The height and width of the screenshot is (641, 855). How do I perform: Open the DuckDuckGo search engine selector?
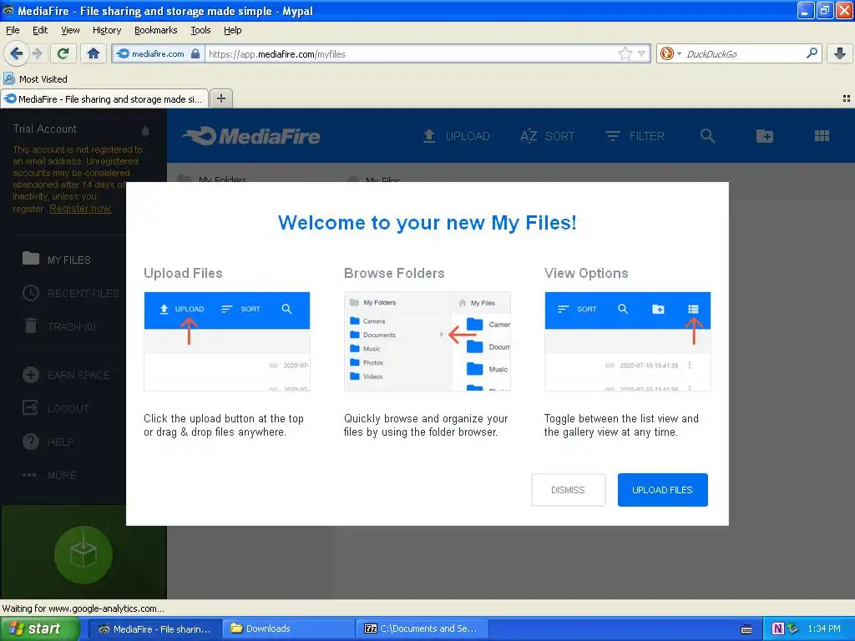pyautogui.click(x=670, y=53)
